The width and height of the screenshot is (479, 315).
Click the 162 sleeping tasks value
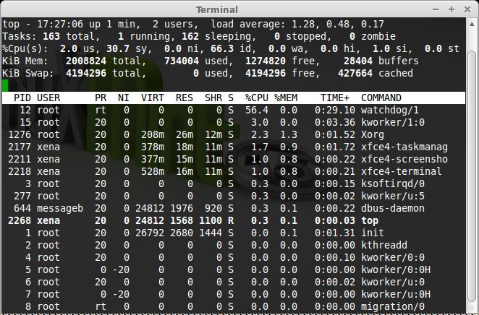[x=190, y=37]
